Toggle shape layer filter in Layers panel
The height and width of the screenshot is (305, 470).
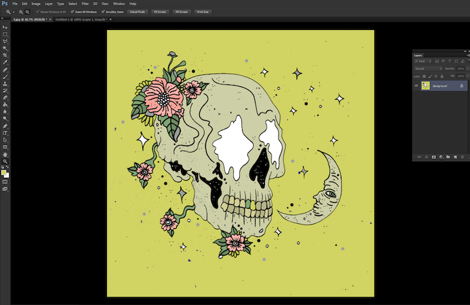click(456, 61)
